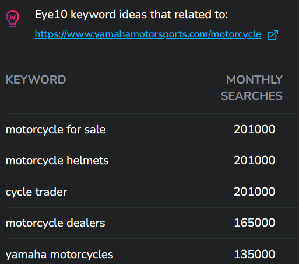The width and height of the screenshot is (299, 264).
Task: Click the KEYWORD column header
Action: pyautogui.click(x=36, y=79)
